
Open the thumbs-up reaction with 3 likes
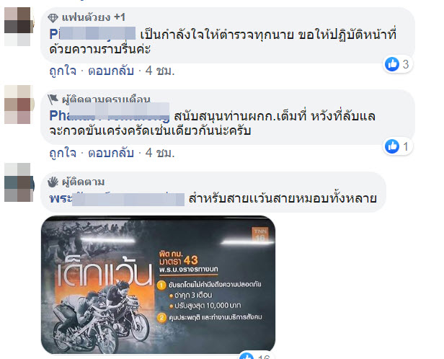pos(398,64)
